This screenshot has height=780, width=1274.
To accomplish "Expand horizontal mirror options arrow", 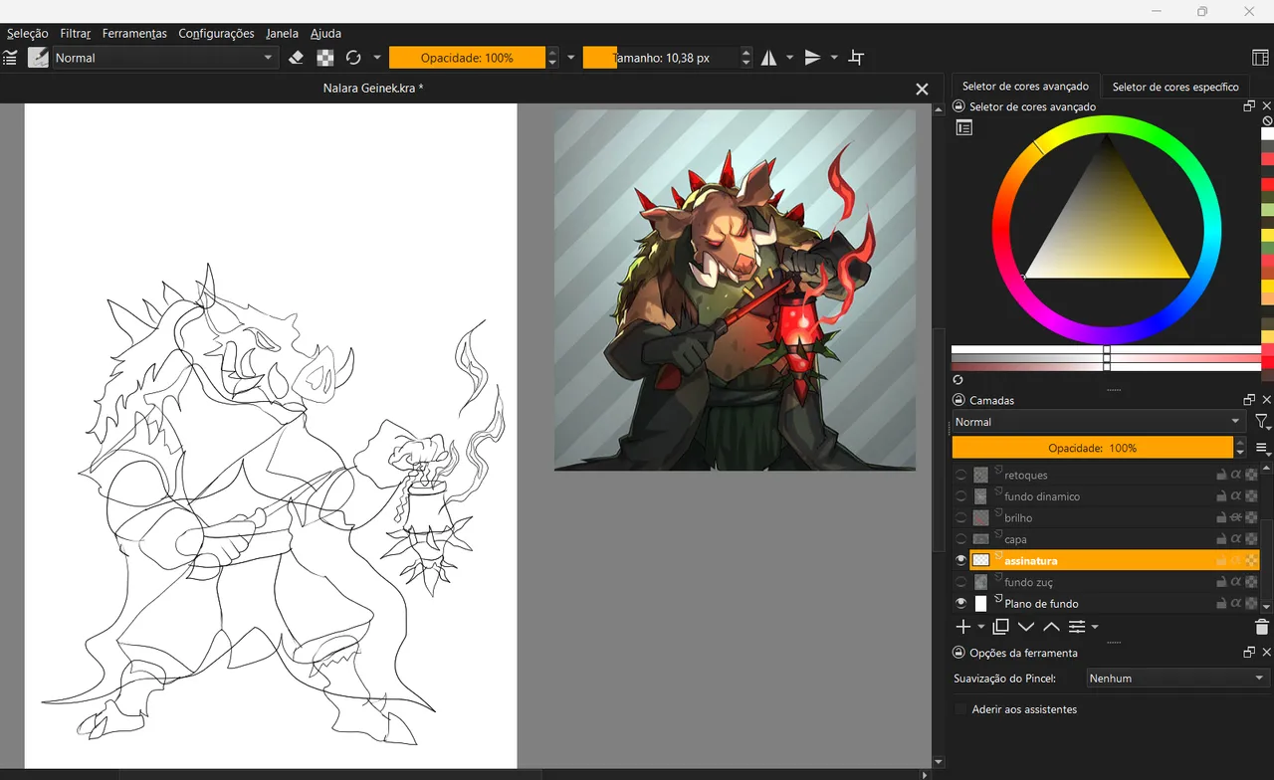I will [790, 58].
